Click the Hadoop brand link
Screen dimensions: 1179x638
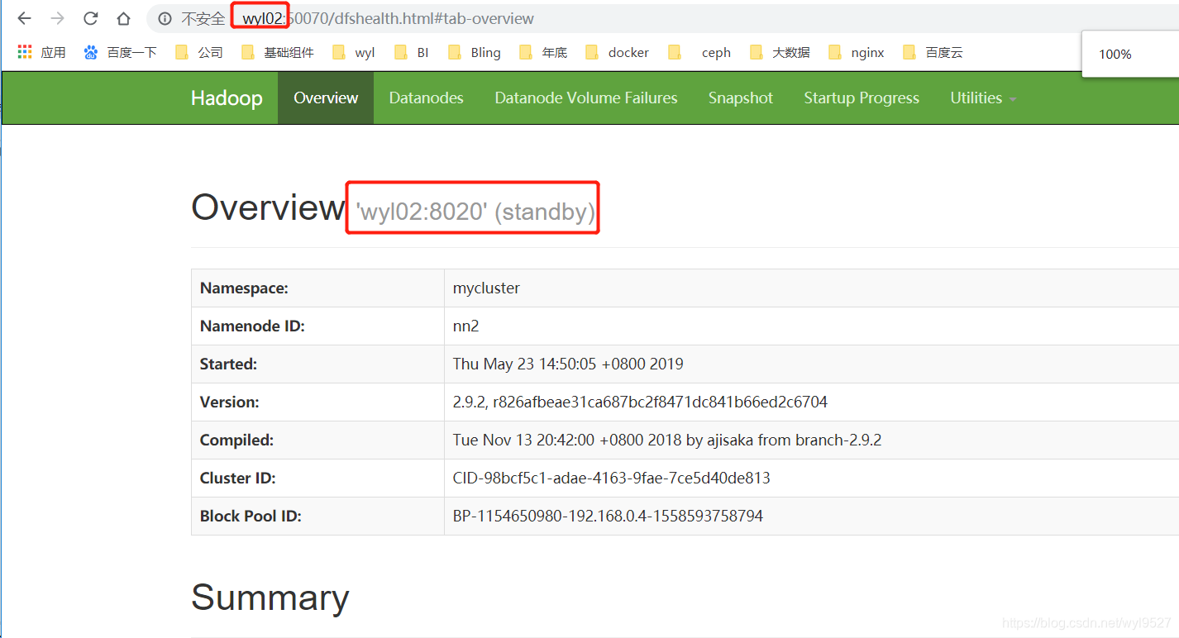point(227,98)
